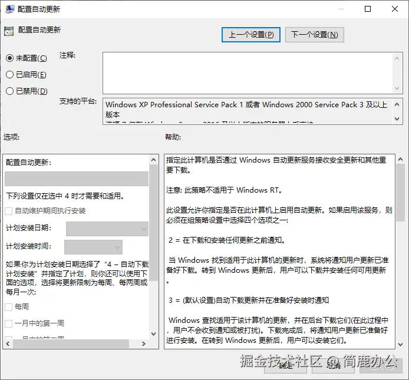409x380 pixels.
Task: Click the options panel's horizontal scroll right arrow
Action: (144, 343)
